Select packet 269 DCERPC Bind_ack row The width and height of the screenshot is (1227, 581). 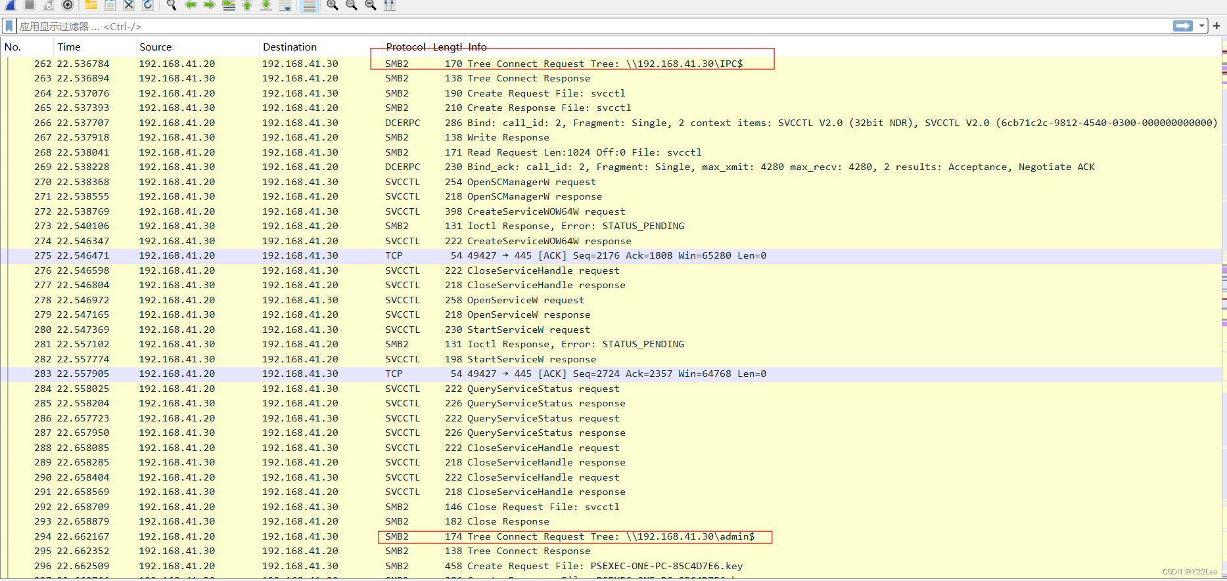coord(611,167)
